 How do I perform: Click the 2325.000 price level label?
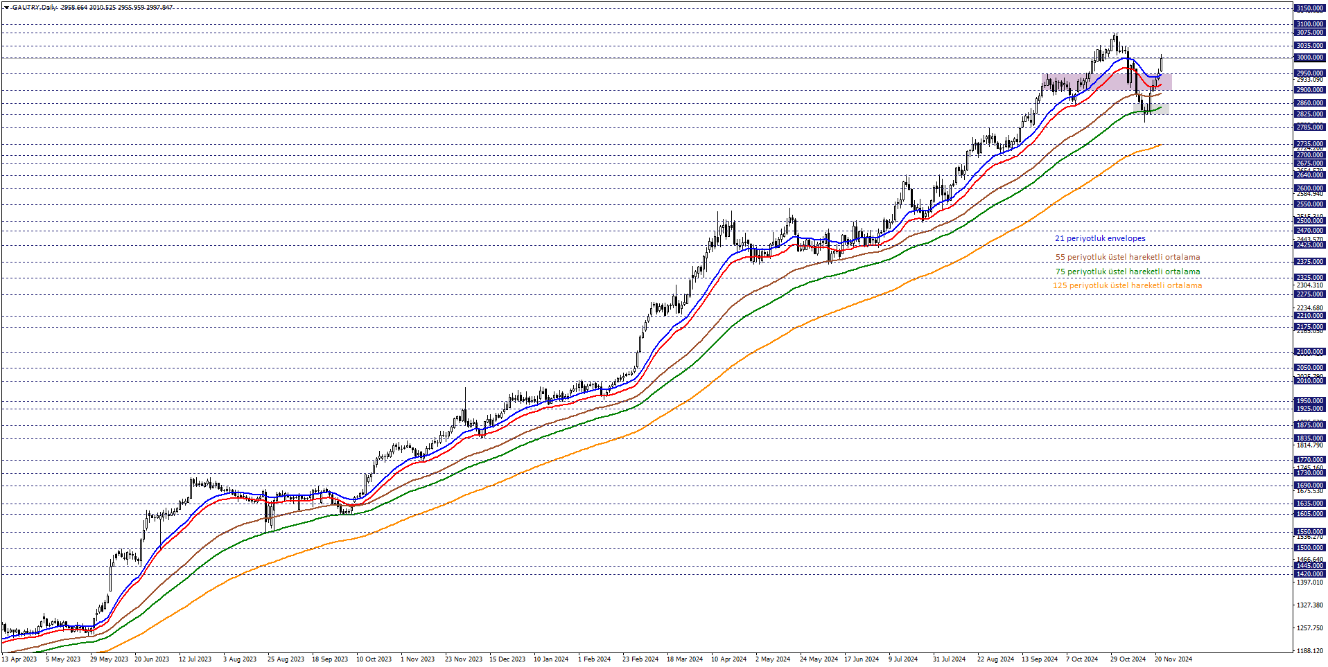(1309, 278)
